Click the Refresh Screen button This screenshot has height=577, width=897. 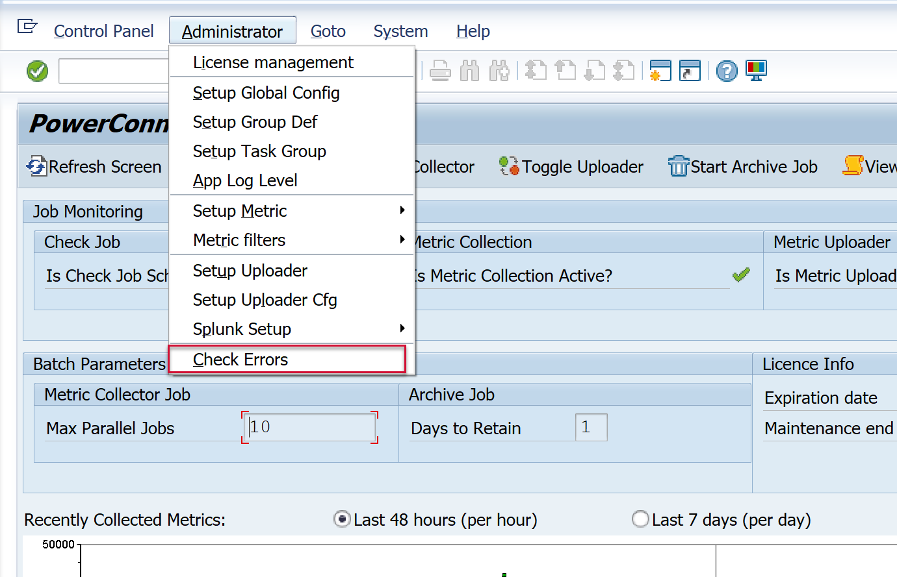[94, 167]
